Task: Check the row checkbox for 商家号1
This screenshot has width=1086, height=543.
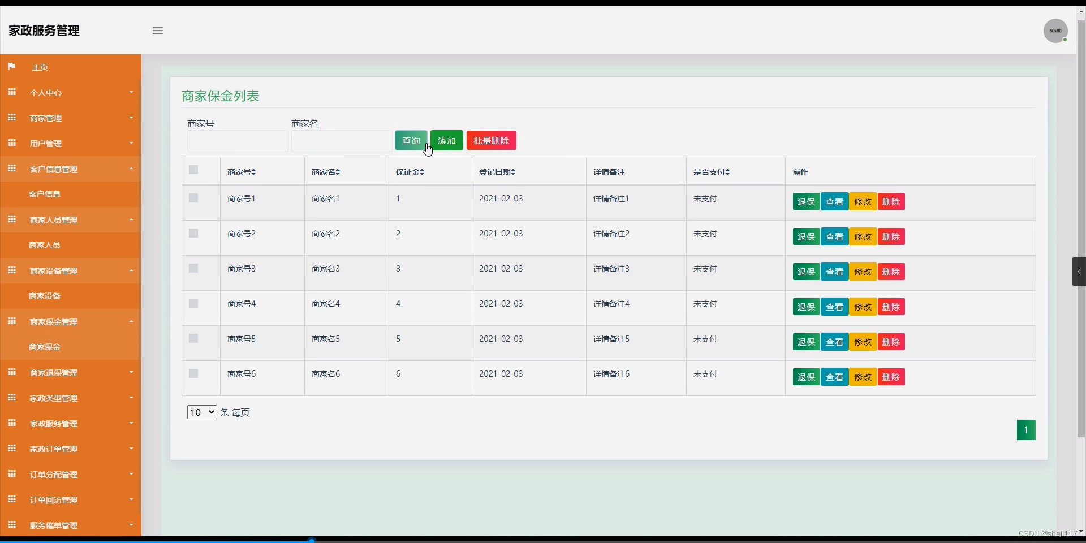Action: click(193, 198)
